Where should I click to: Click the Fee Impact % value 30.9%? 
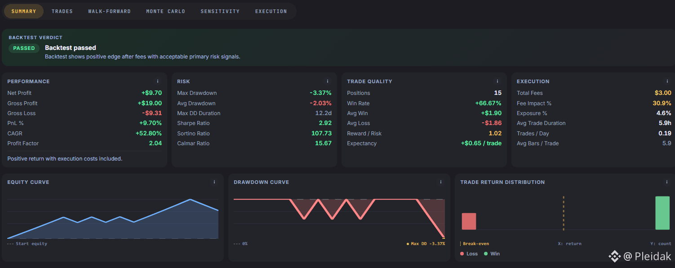coord(662,103)
